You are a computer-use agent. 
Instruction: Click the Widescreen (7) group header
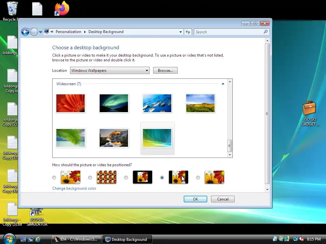pyautogui.click(x=69, y=84)
